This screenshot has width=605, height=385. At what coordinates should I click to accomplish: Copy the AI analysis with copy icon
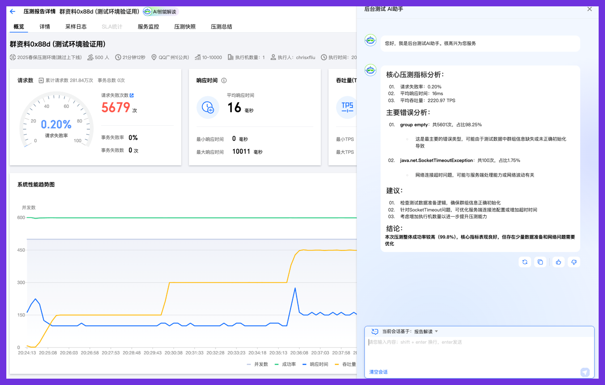coord(540,262)
